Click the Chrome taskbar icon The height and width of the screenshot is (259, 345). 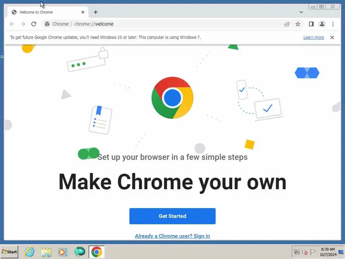[96, 252]
